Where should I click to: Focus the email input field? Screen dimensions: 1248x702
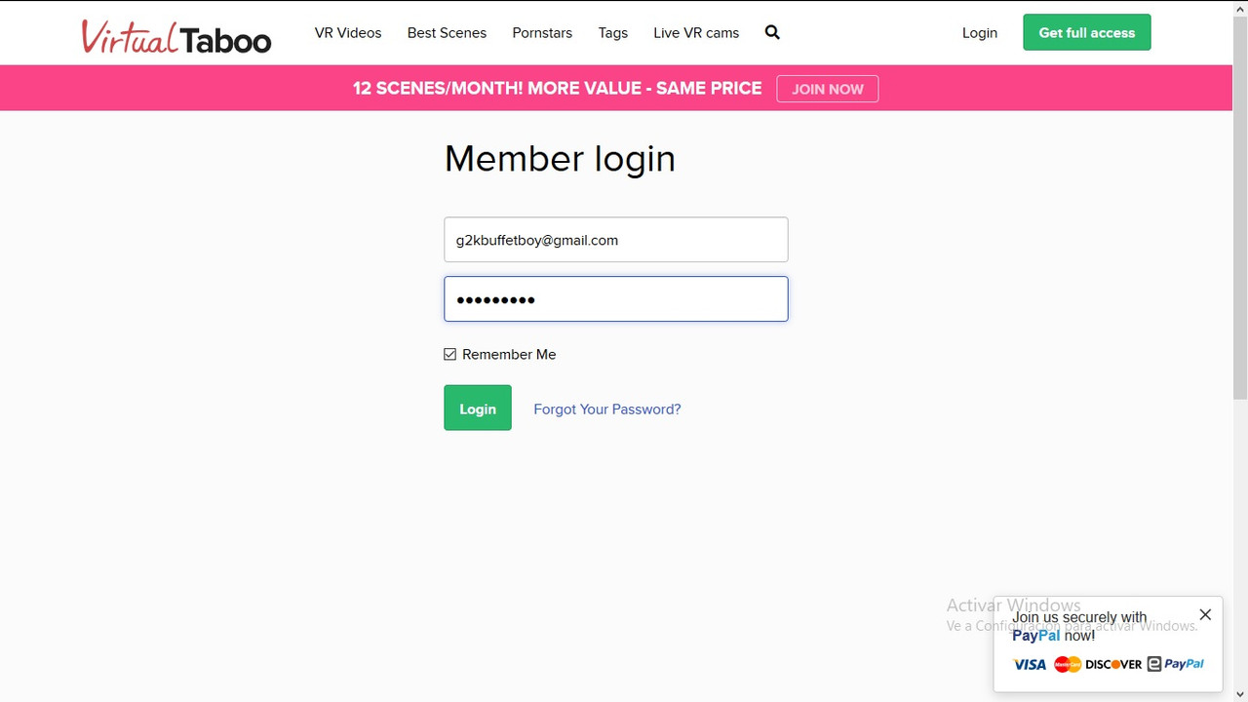pos(616,240)
